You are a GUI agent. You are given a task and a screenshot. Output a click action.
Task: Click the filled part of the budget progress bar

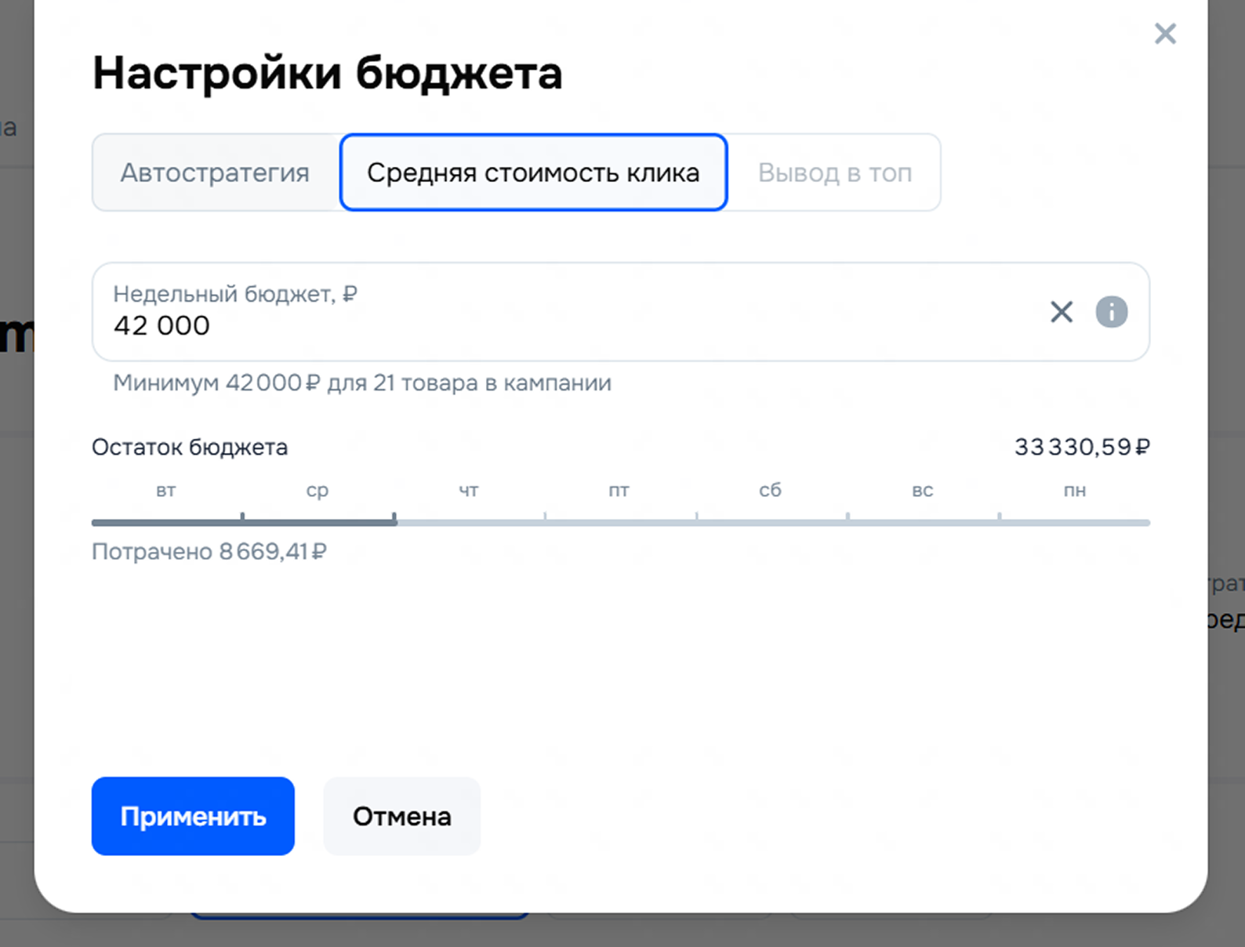tap(243, 522)
